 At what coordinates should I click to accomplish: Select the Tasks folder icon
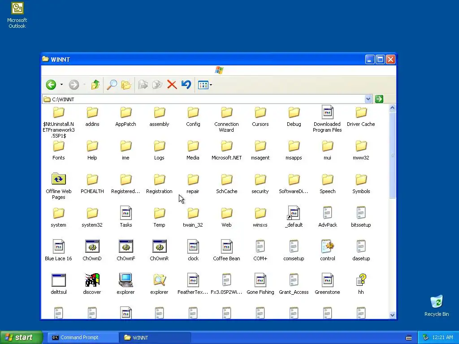point(126,213)
